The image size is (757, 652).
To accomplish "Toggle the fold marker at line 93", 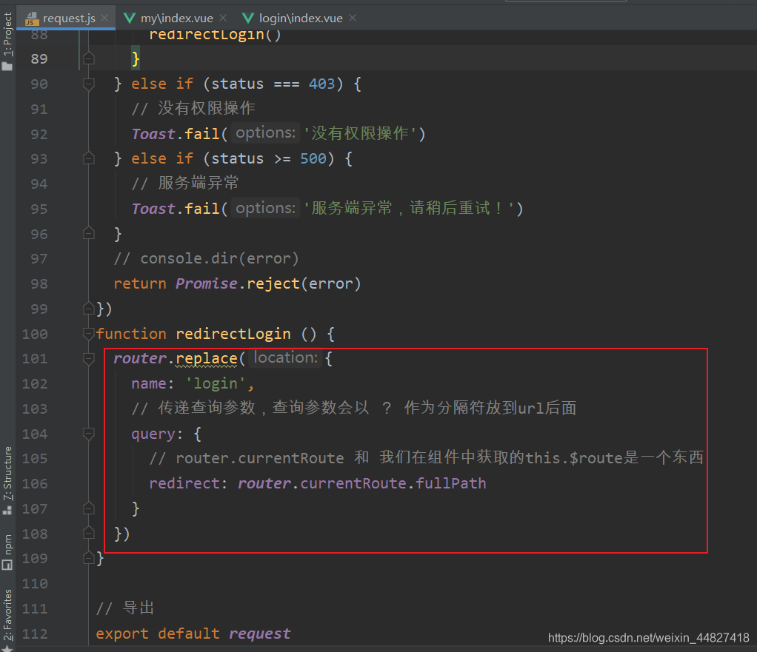I will click(88, 158).
